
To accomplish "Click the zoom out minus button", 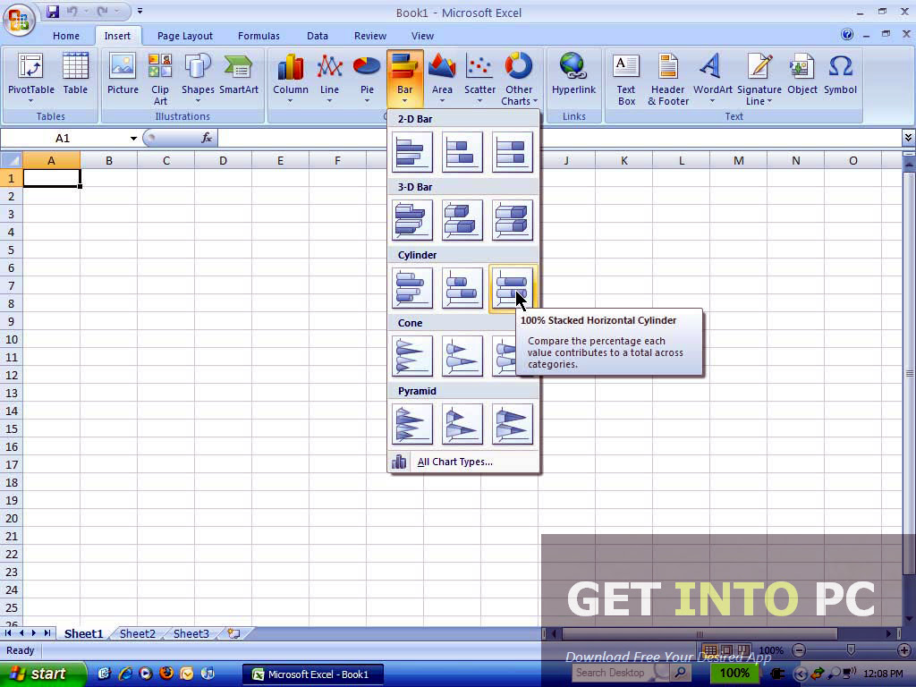I will pyautogui.click(x=799, y=650).
